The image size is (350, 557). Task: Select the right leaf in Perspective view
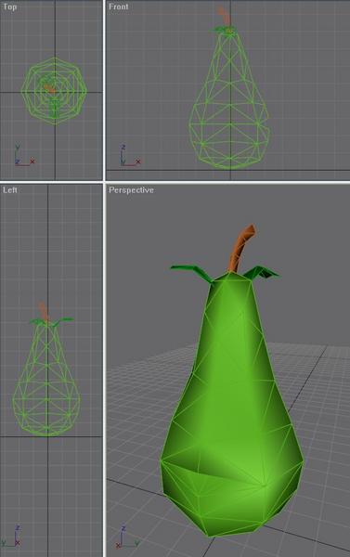tap(262, 272)
